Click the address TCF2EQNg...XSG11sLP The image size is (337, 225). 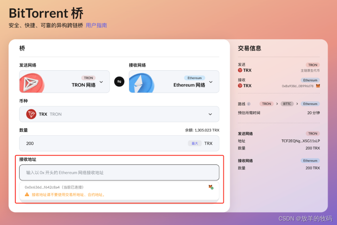300,141
